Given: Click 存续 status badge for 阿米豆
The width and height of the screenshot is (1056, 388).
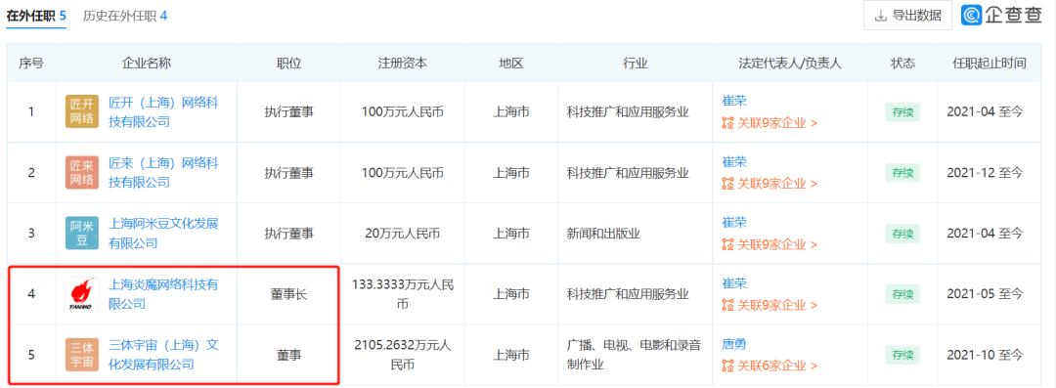Looking at the screenshot, I should tap(902, 234).
